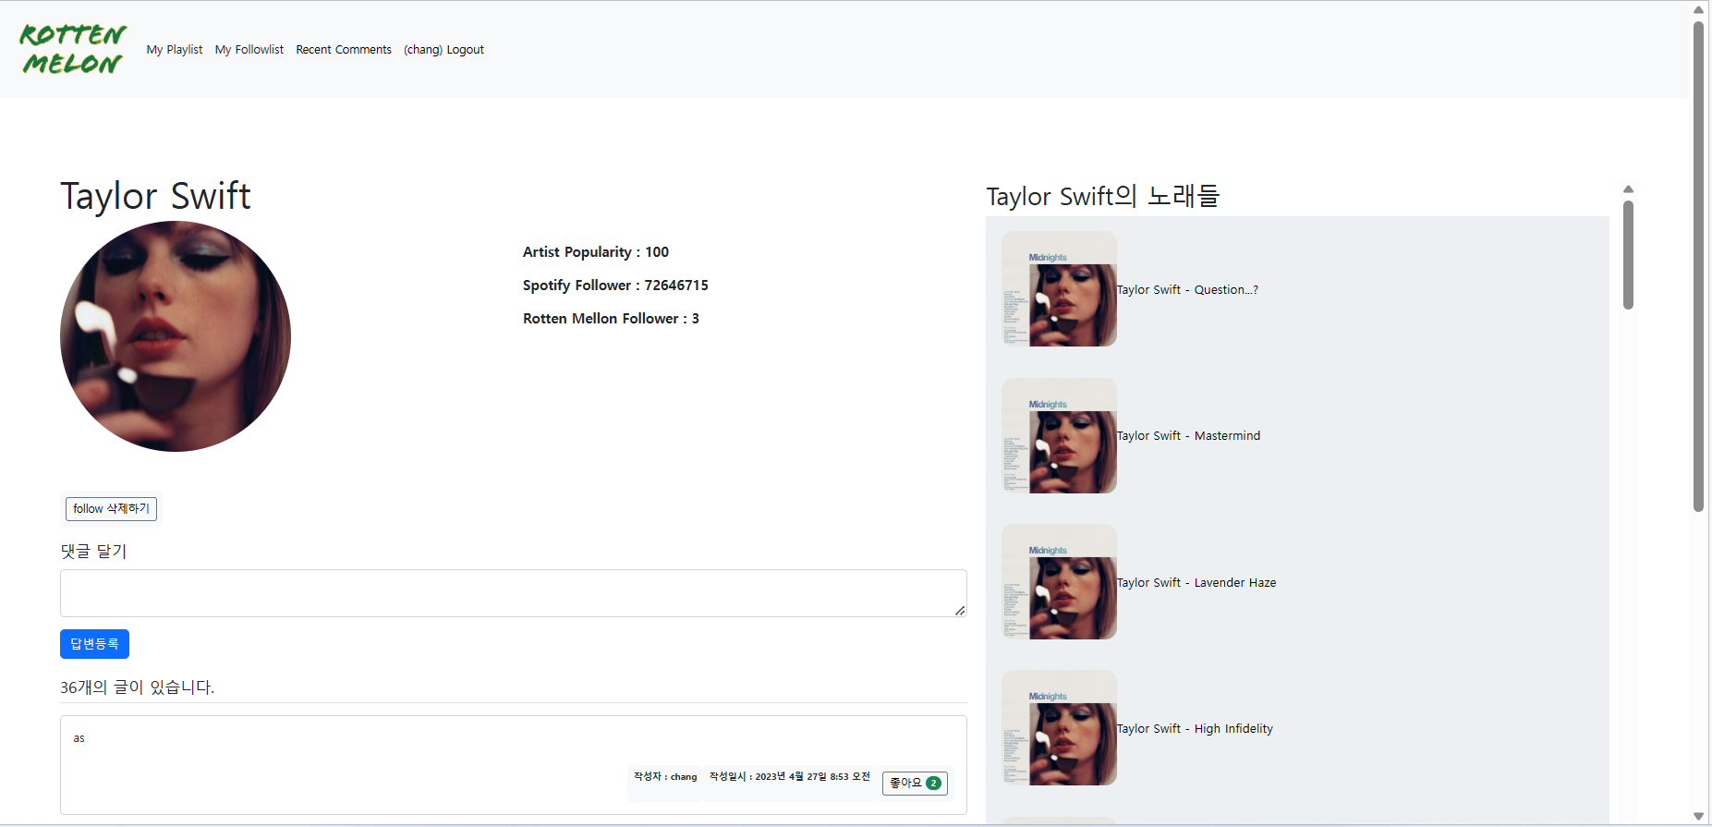This screenshot has height=827, width=1712.
Task: Click the song list scrollbar thumb
Action: tap(1628, 255)
